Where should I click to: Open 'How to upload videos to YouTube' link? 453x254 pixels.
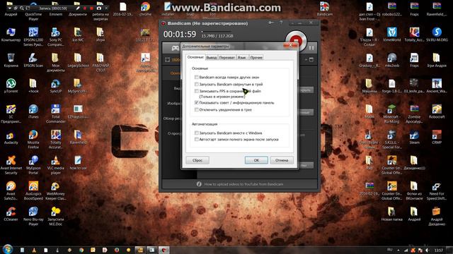point(243,184)
